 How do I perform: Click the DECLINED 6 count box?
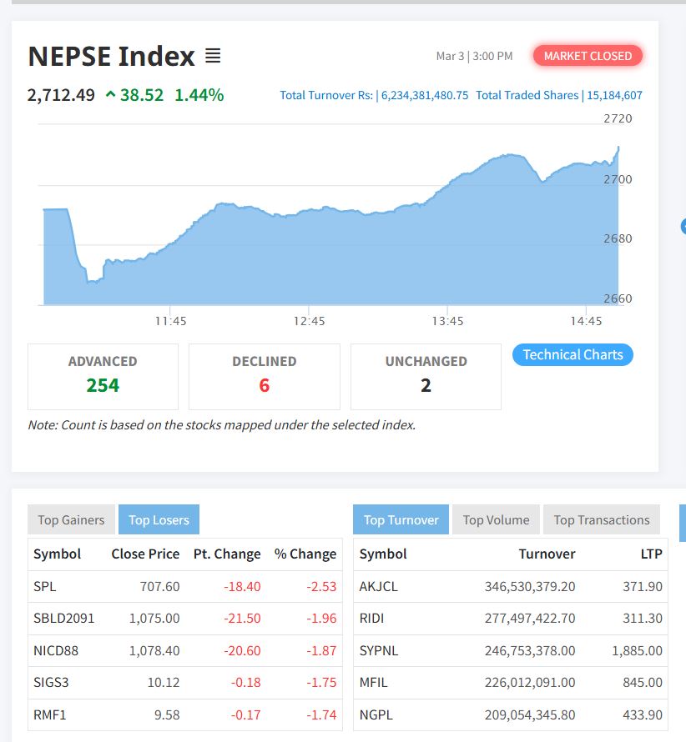(x=264, y=376)
